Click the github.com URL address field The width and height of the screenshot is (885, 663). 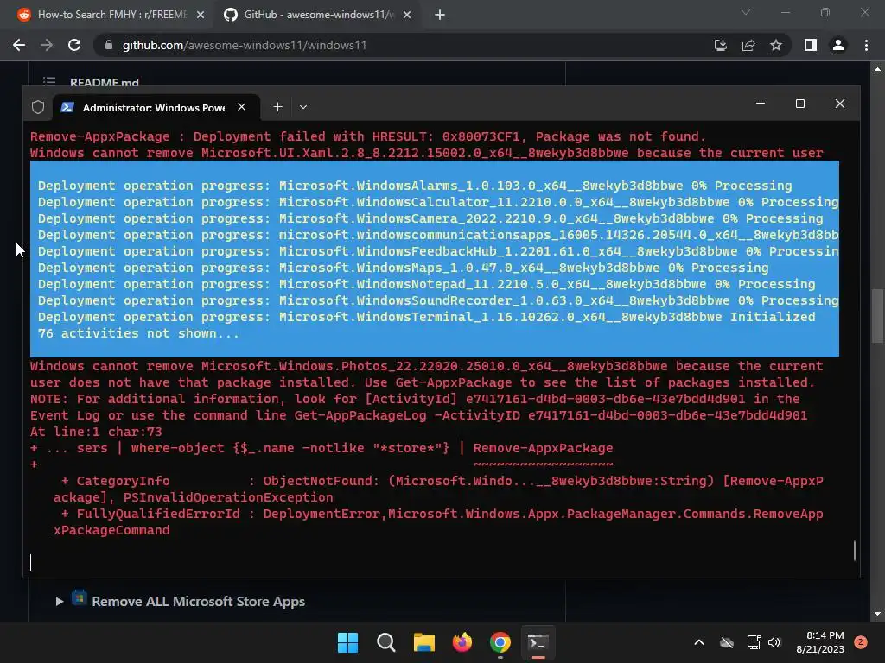coord(245,45)
